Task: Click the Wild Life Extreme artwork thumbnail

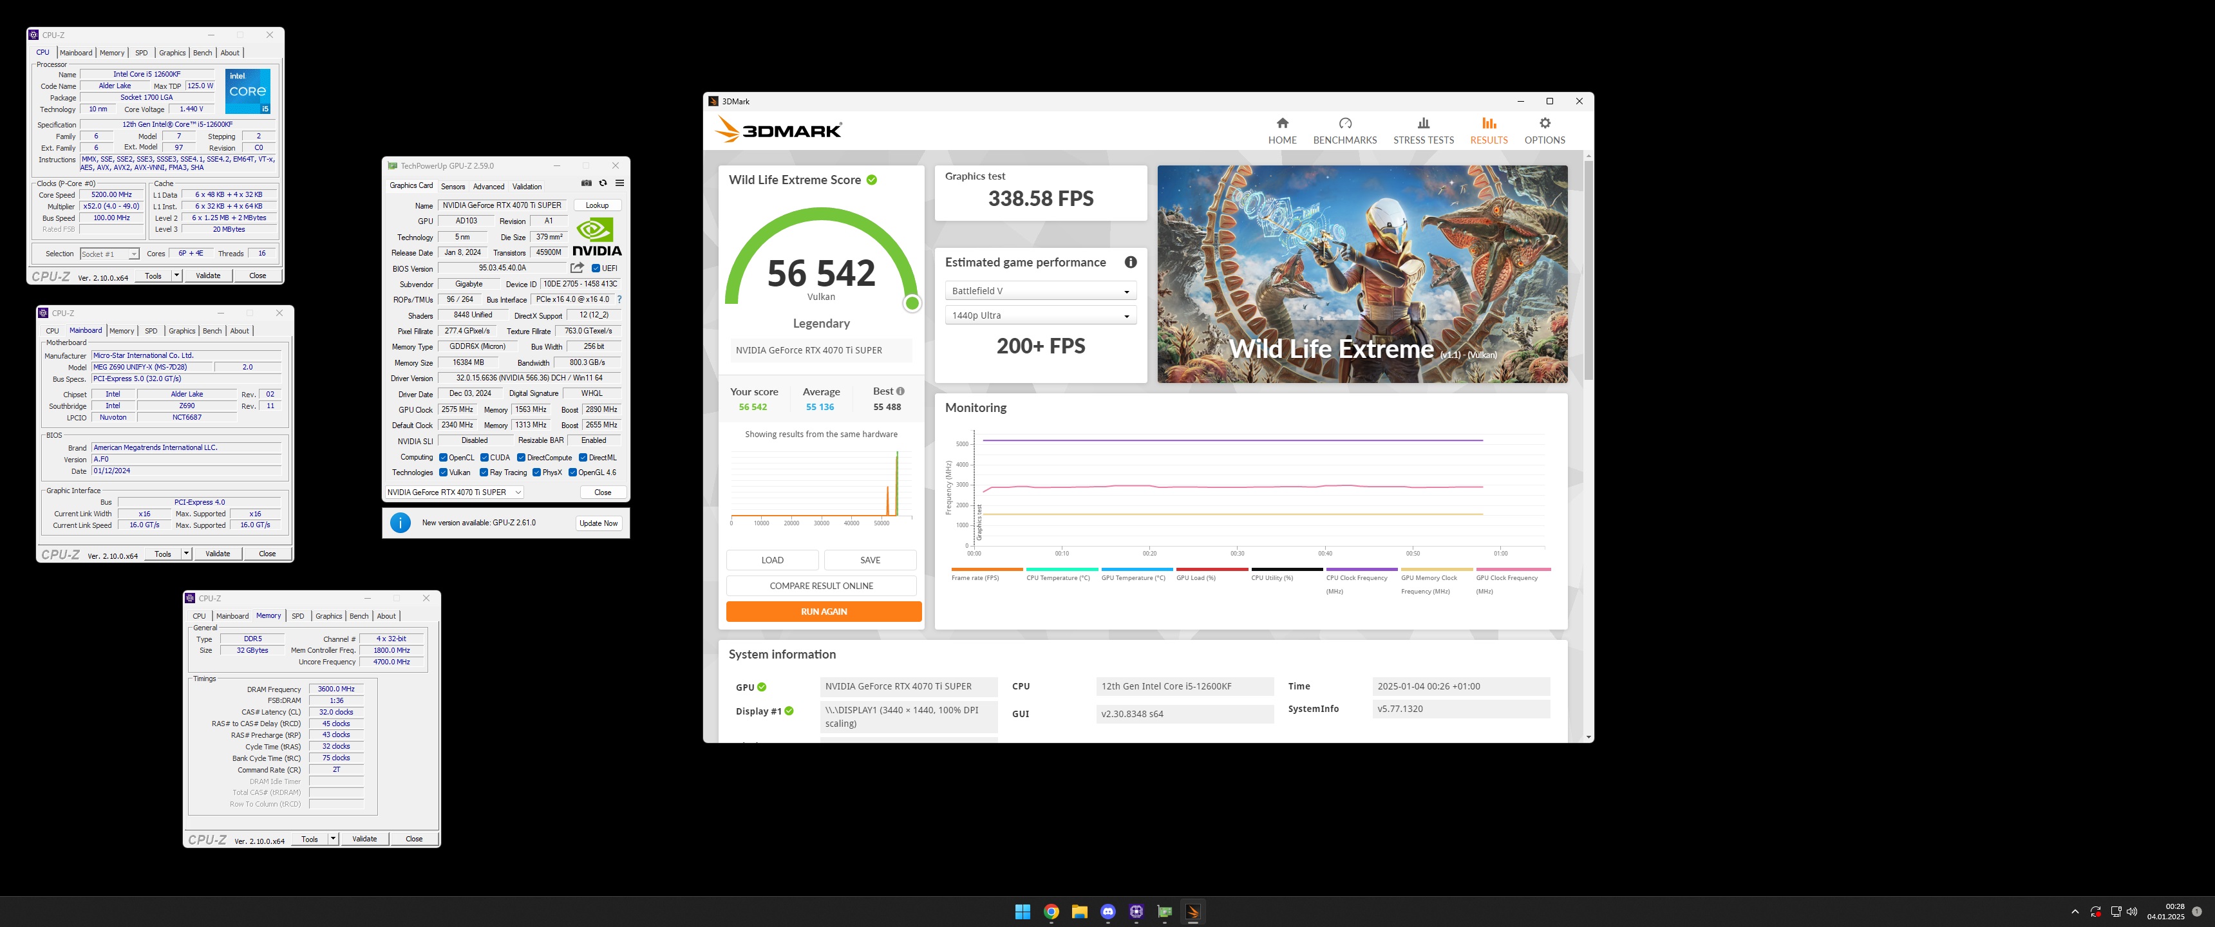Action: coord(1362,274)
